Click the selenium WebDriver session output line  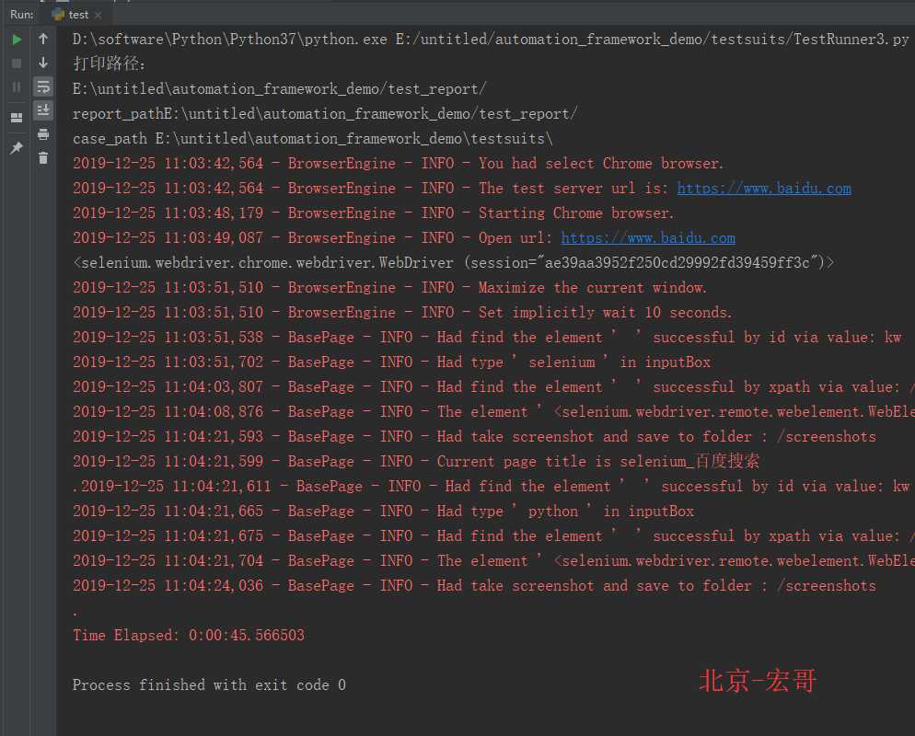pos(453,263)
